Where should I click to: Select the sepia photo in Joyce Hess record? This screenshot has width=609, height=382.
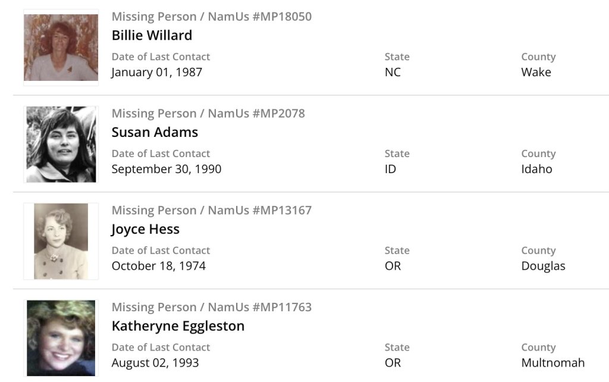pos(61,241)
